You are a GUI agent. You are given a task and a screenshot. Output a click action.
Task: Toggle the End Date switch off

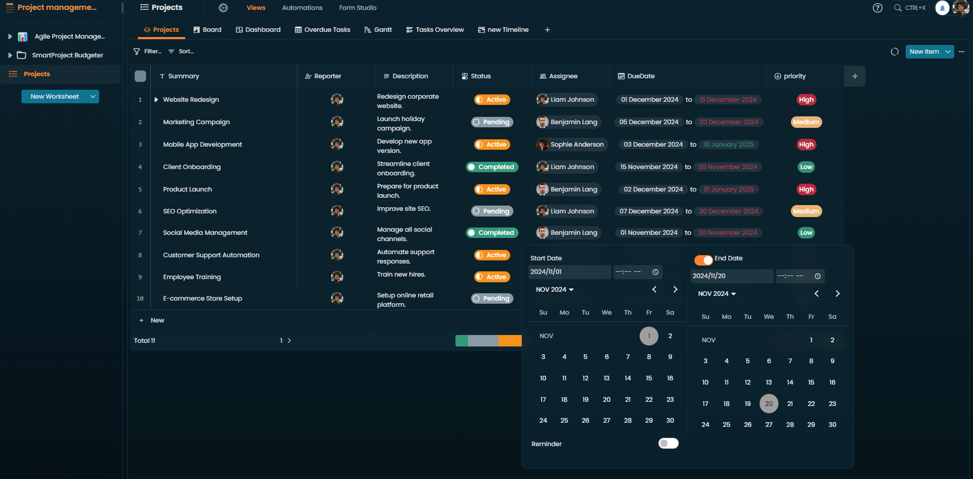pos(703,259)
